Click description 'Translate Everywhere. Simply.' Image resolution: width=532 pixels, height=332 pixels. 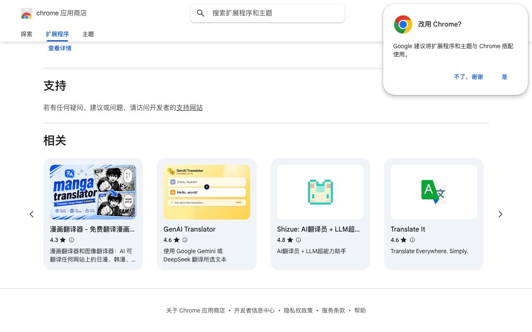pos(429,251)
